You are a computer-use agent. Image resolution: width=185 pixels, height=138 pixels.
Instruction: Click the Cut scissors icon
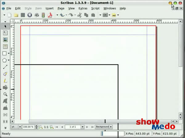[79, 15]
